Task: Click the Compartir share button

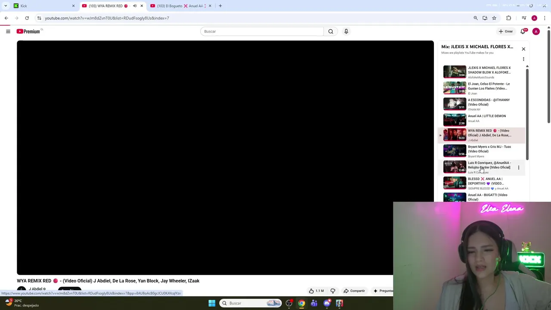Action: [354, 291]
